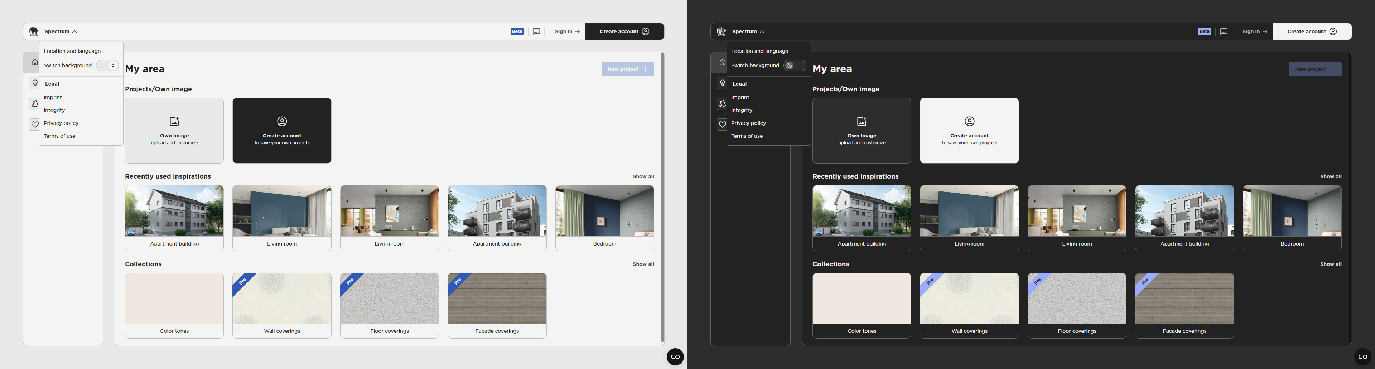The image size is (1375, 369).
Task: Show all Collections in light-theme view
Action: [643, 264]
